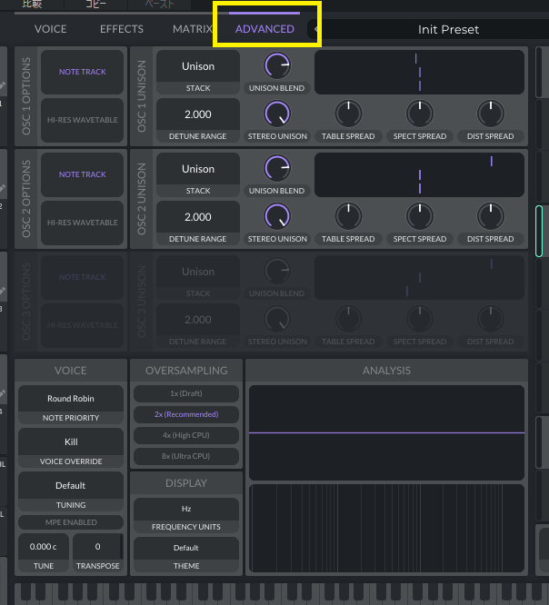Select 4x (High CPU) oversampling

pyautogui.click(x=186, y=435)
